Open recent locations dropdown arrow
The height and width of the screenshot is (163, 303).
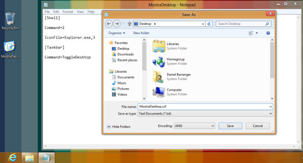[123, 24]
